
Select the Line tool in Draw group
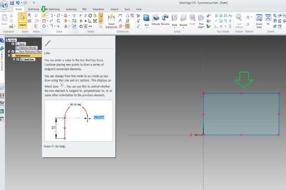(44, 16)
